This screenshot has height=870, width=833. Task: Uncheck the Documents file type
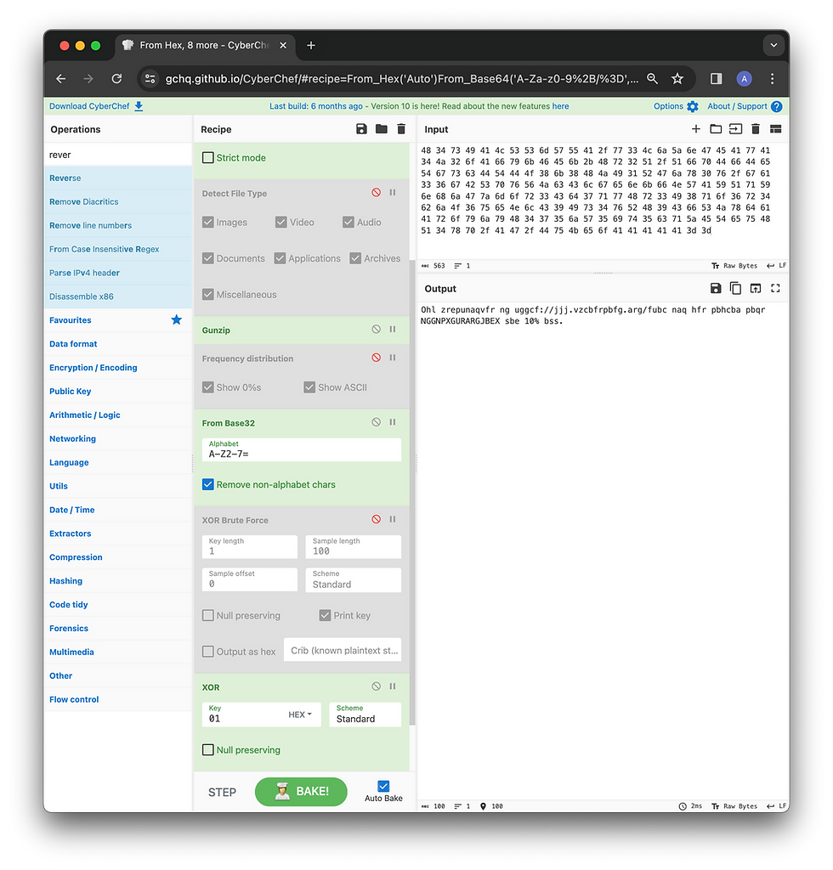tap(208, 258)
